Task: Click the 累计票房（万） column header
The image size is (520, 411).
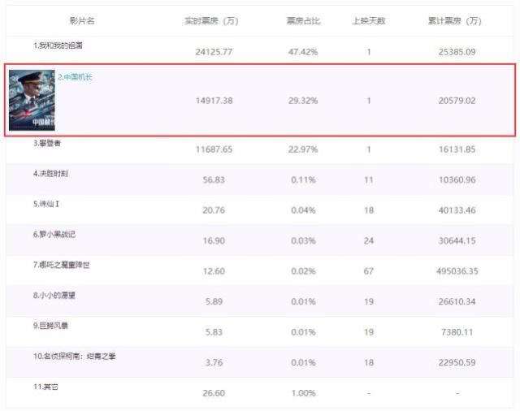Action: 454,20
